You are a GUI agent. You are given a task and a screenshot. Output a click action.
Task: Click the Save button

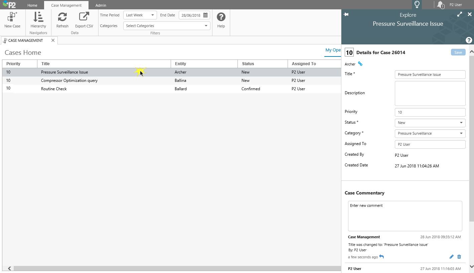[458, 52]
